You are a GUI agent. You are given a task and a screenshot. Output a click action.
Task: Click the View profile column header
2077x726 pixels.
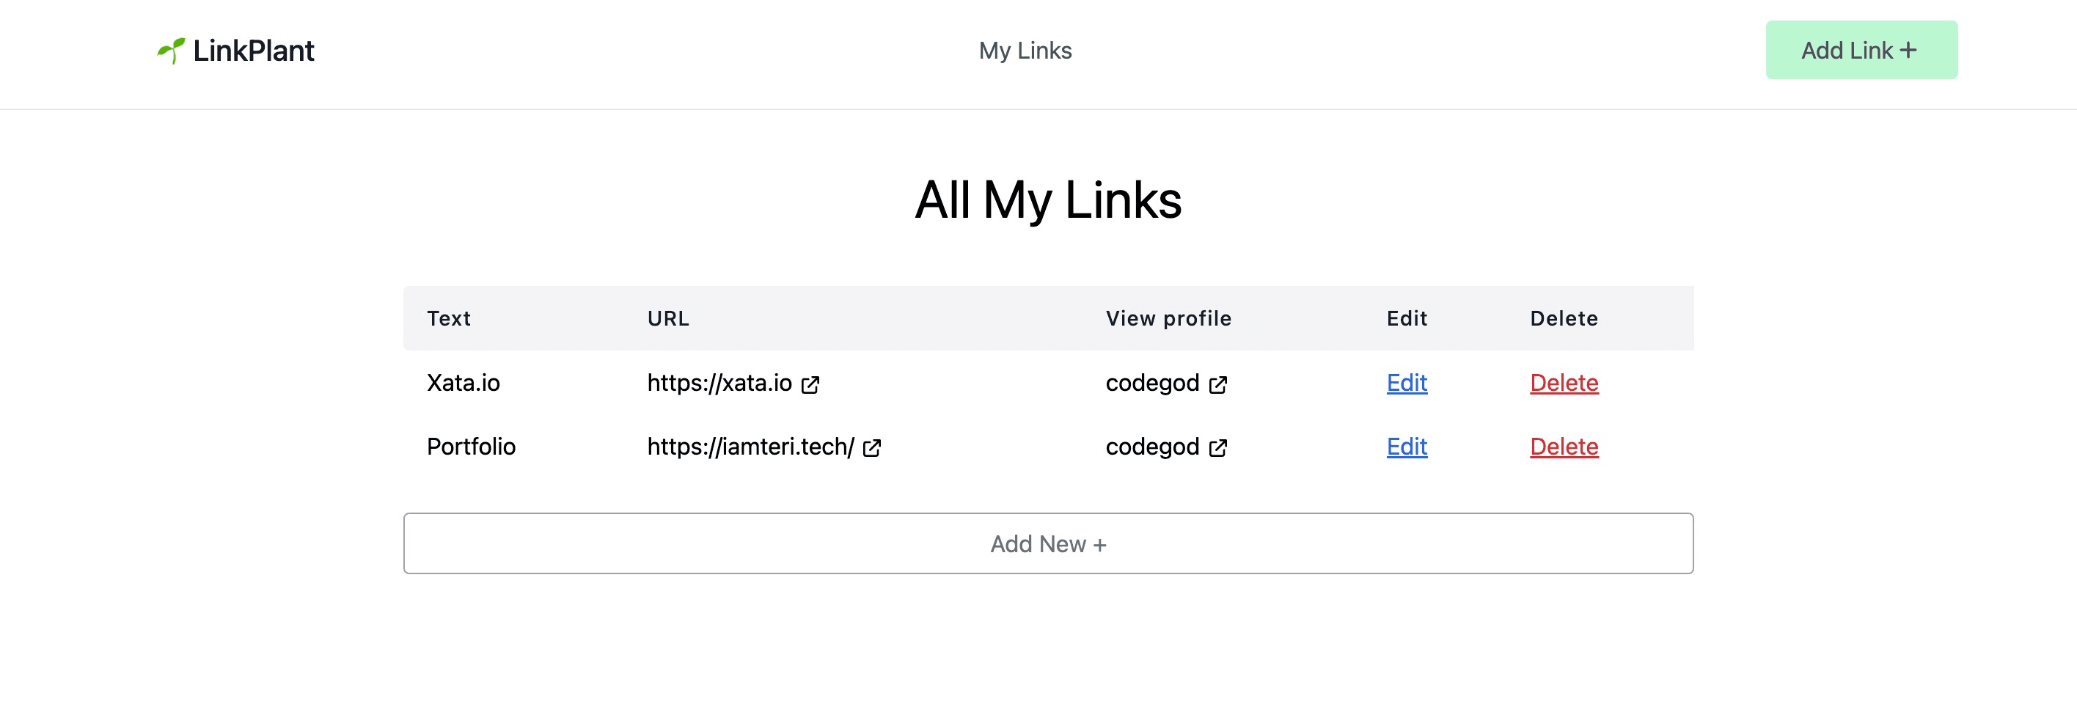click(1168, 318)
